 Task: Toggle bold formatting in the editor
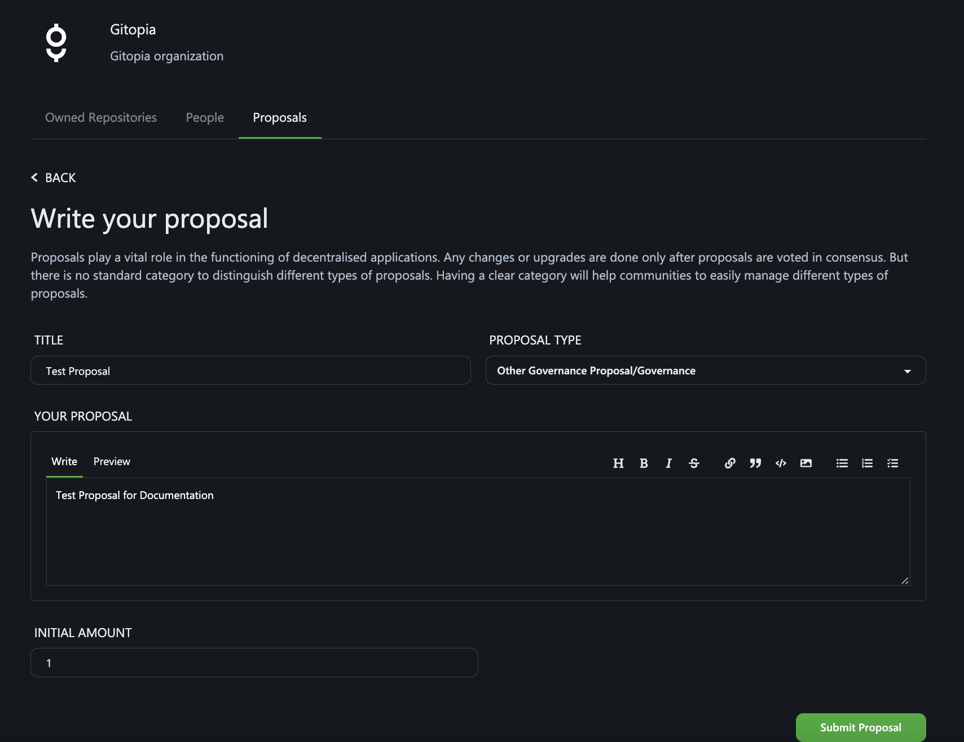pos(644,463)
